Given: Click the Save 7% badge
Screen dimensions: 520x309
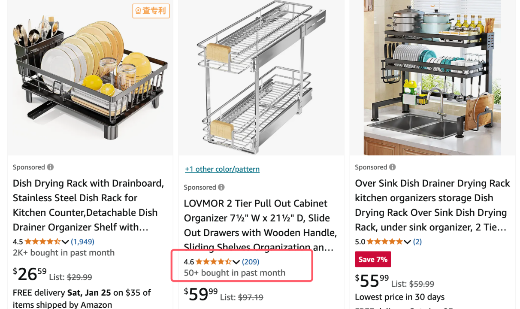Looking at the screenshot, I should pos(373,259).
